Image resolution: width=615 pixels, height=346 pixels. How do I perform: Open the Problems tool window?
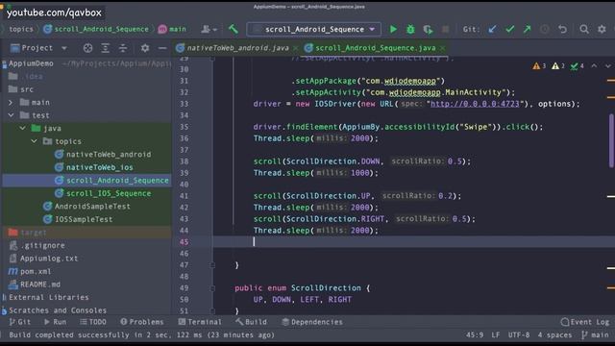click(x=141, y=322)
